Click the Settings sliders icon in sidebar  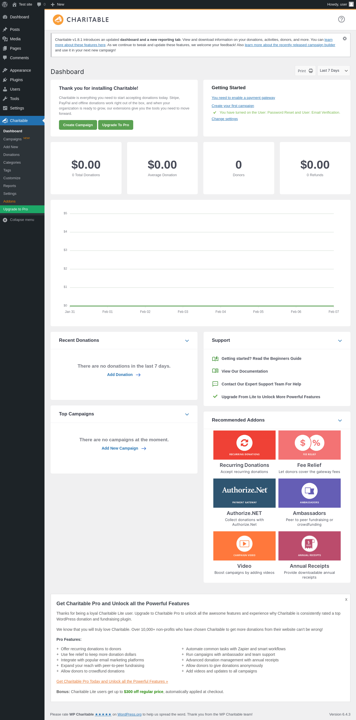coord(5,108)
